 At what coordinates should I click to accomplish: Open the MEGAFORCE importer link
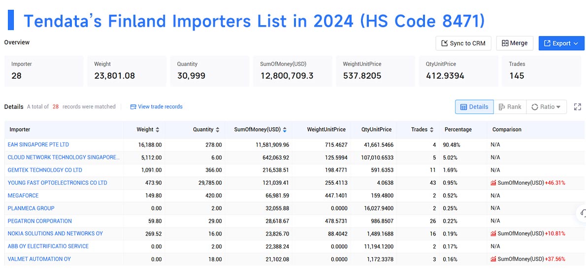(x=23, y=195)
